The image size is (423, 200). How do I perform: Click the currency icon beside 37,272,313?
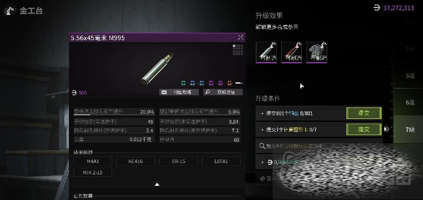coord(377,8)
